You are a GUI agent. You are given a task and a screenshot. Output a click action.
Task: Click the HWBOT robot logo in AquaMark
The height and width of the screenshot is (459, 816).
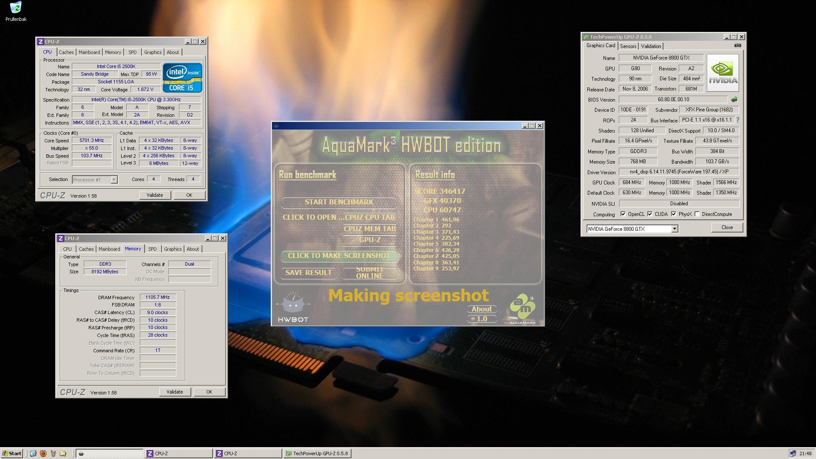(292, 307)
